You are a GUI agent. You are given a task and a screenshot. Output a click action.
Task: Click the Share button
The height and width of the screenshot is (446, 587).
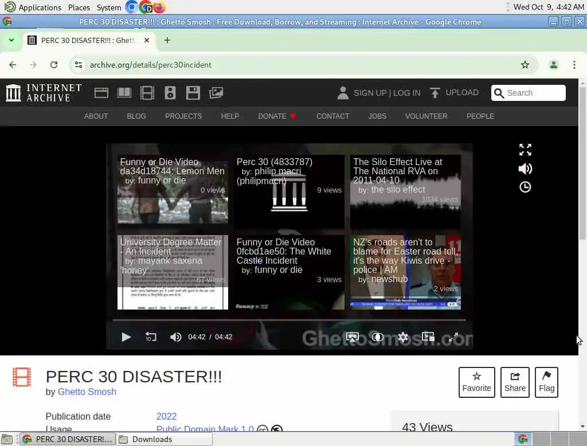pos(515,382)
